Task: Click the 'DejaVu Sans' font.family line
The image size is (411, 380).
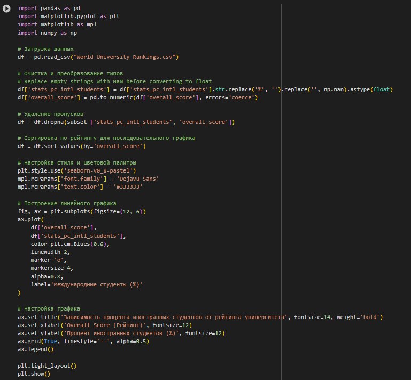Action: coord(88,179)
